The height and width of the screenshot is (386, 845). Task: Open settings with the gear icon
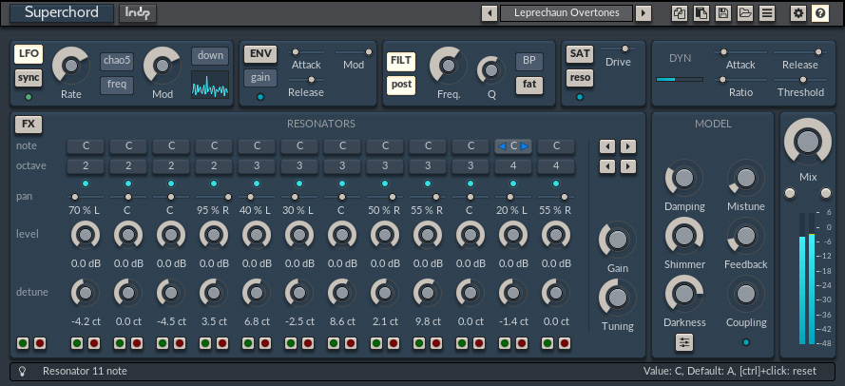coord(798,13)
